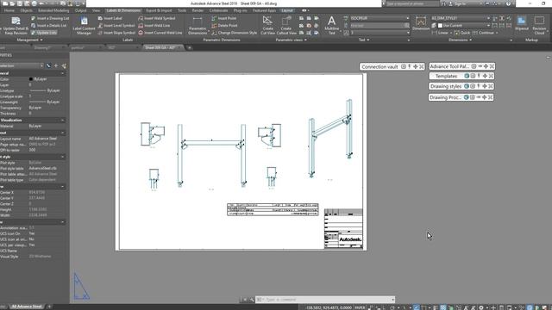Pin the Connection vault palette
552x310 pixels.
coord(410,66)
